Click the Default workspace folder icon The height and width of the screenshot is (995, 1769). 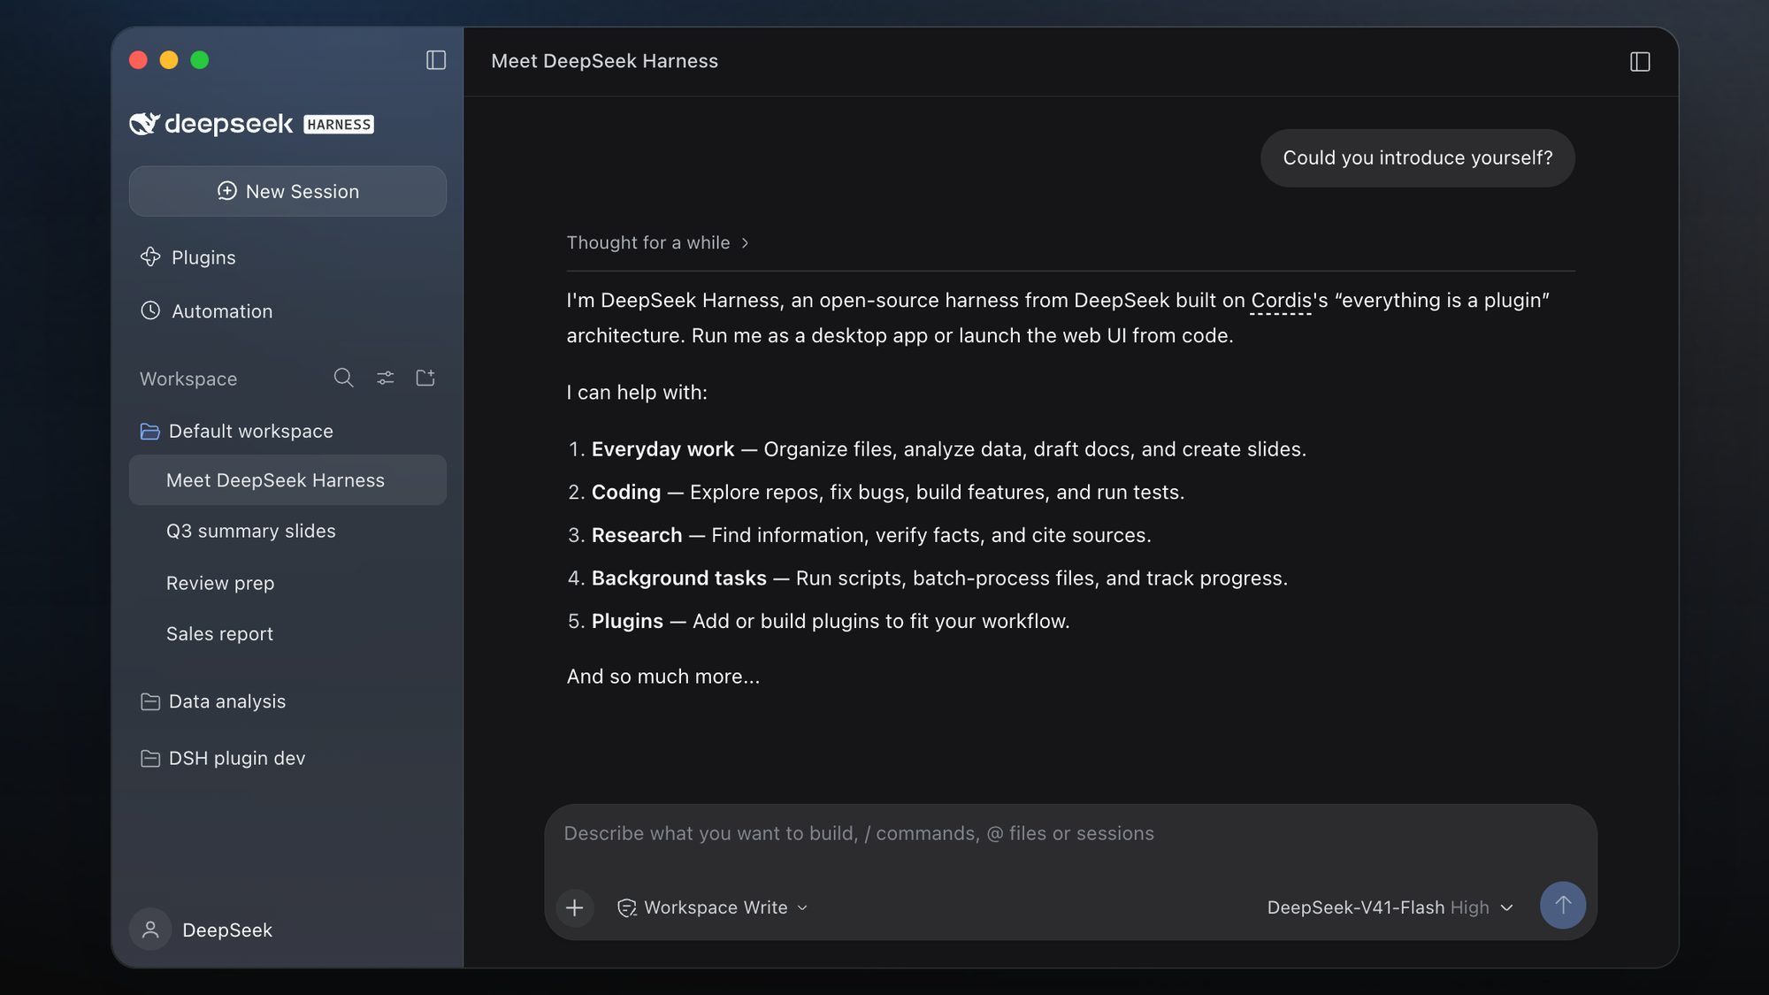(150, 432)
